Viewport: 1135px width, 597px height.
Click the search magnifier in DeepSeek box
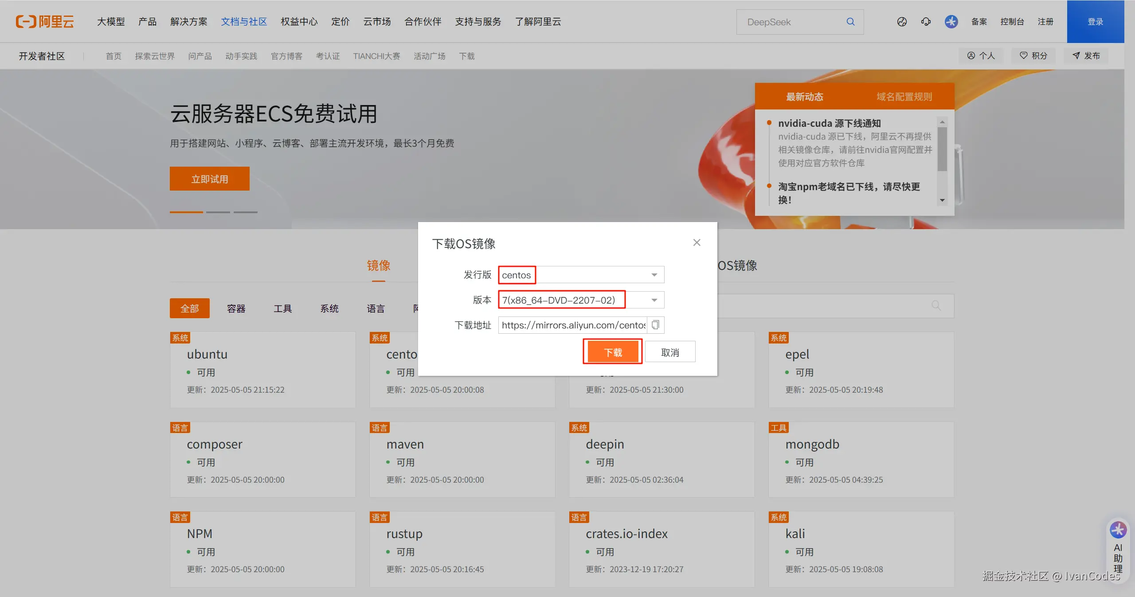click(850, 22)
